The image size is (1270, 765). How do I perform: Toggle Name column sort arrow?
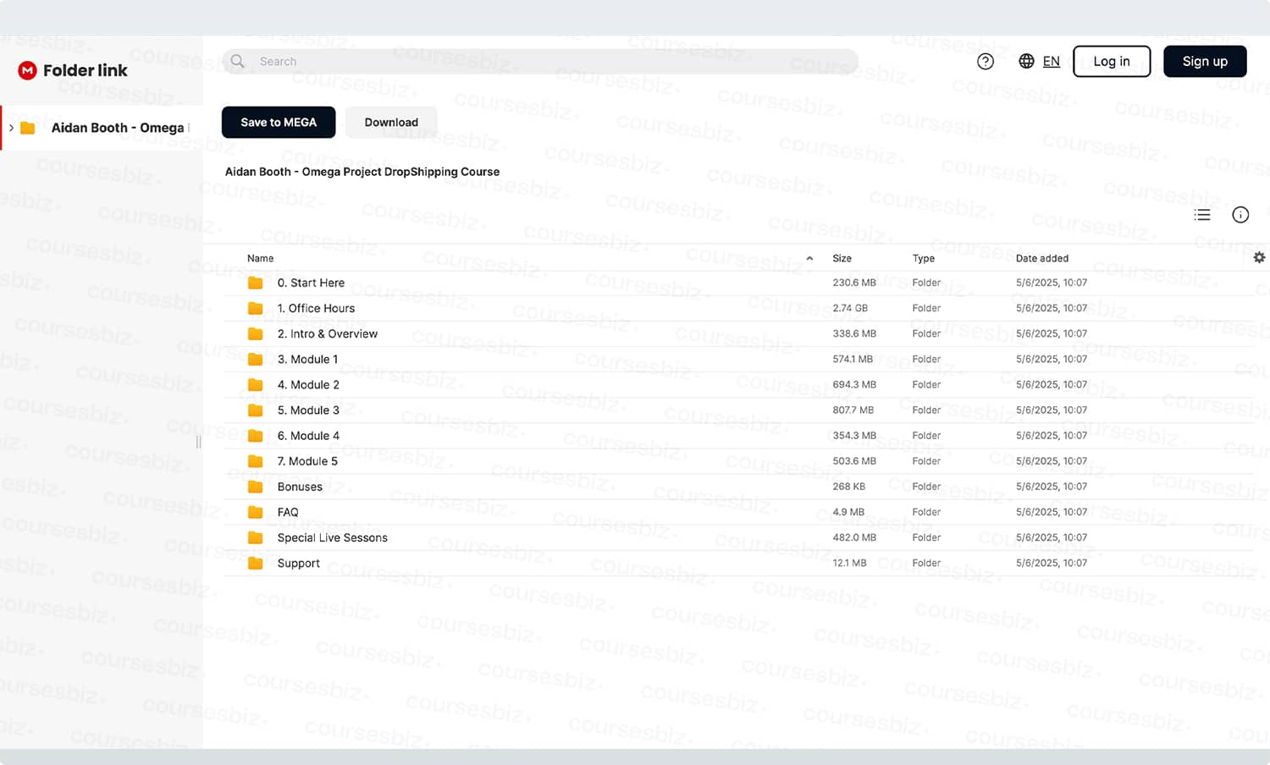[809, 258]
